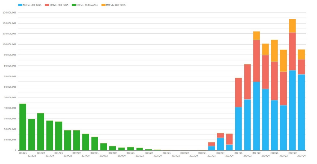Screen dimensions: 317x164
Task: Select the orange segment of 2024Q3 bar
Action: (x=256, y=36)
